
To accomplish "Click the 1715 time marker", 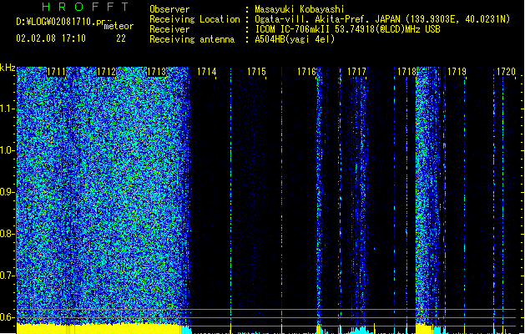I will pyautogui.click(x=256, y=72).
